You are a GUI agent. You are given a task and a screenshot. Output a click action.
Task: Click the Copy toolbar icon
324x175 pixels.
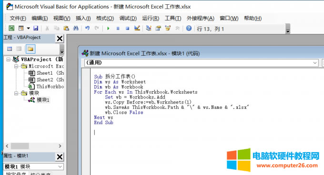[x=56, y=28]
